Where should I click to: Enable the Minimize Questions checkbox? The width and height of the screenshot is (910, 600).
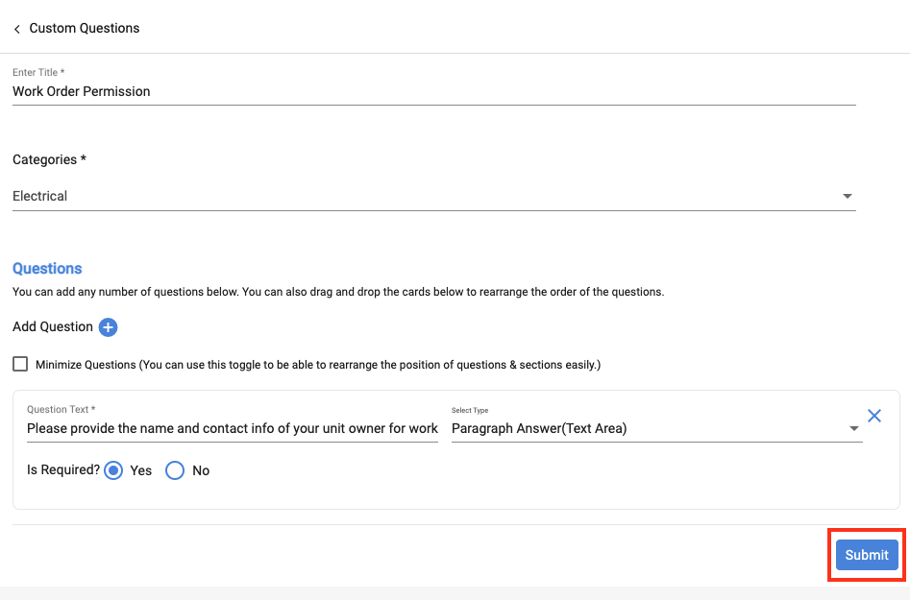point(20,364)
